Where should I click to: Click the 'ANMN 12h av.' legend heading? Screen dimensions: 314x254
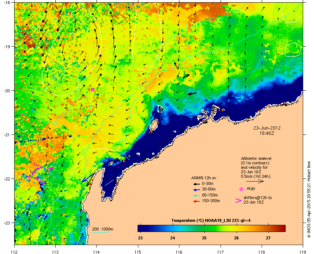[204, 178]
